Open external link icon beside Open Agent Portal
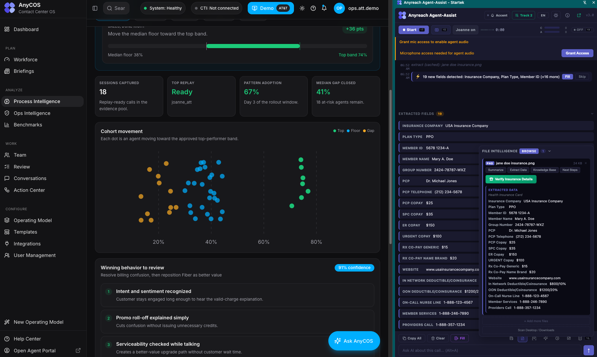The image size is (597, 357). click(78, 350)
